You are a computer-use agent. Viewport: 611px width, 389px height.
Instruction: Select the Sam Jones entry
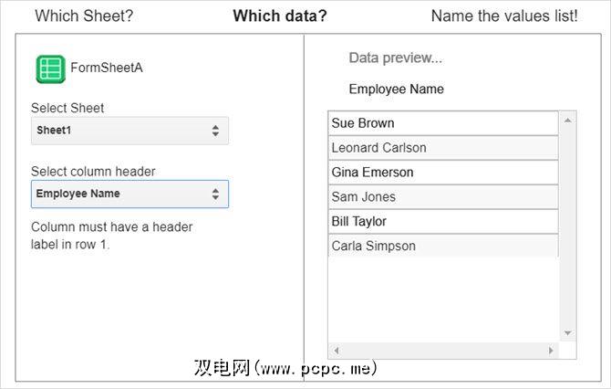pos(442,197)
